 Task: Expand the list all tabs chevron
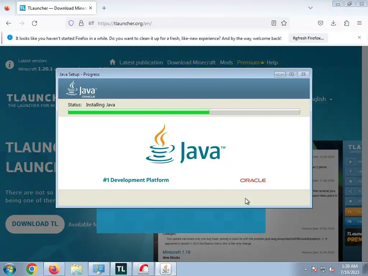(310, 8)
